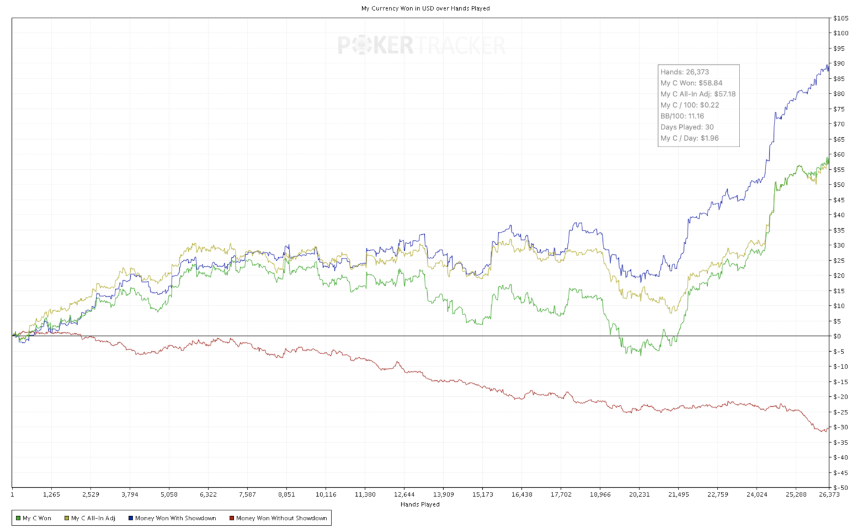Screen dimensions: 852x528
Task: Click 'Days Played: 30' in the tooltip
Action: tap(687, 127)
